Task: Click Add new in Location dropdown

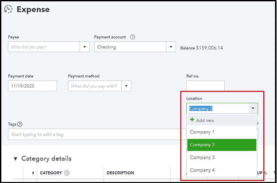Action: click(205, 120)
